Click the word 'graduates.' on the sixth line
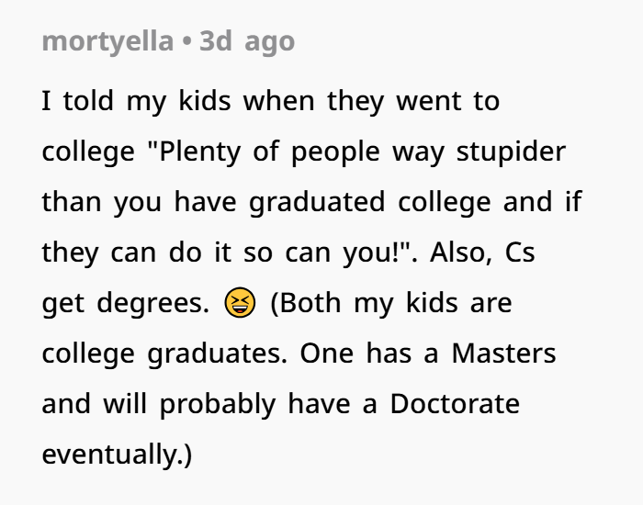Screen dimensions: 643x505 pyautogui.click(x=218, y=353)
